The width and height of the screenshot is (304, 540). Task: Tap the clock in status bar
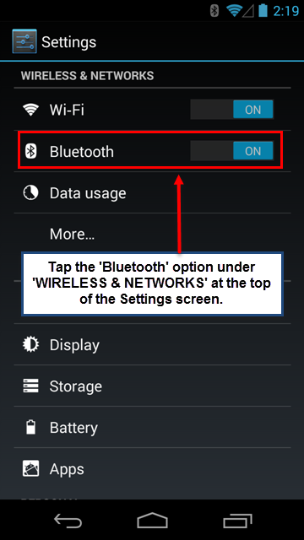(285, 11)
